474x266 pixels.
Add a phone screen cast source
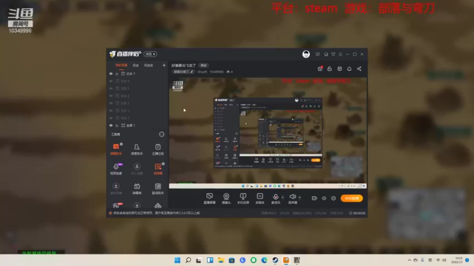coord(243,199)
